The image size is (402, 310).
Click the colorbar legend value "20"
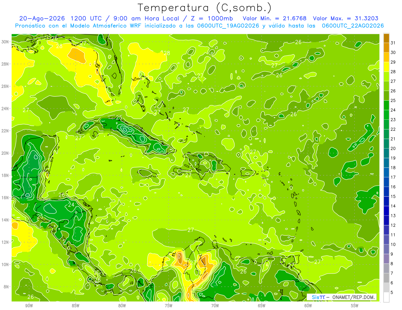click(x=393, y=148)
